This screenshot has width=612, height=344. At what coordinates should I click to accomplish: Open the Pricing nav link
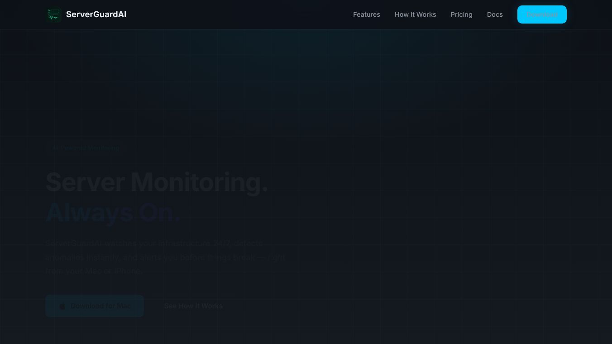pos(462,14)
